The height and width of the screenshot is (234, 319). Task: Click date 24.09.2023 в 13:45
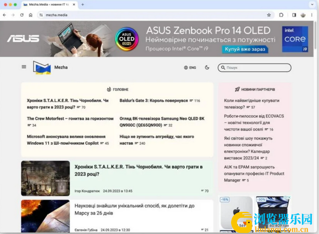pyautogui.click(x=118, y=191)
